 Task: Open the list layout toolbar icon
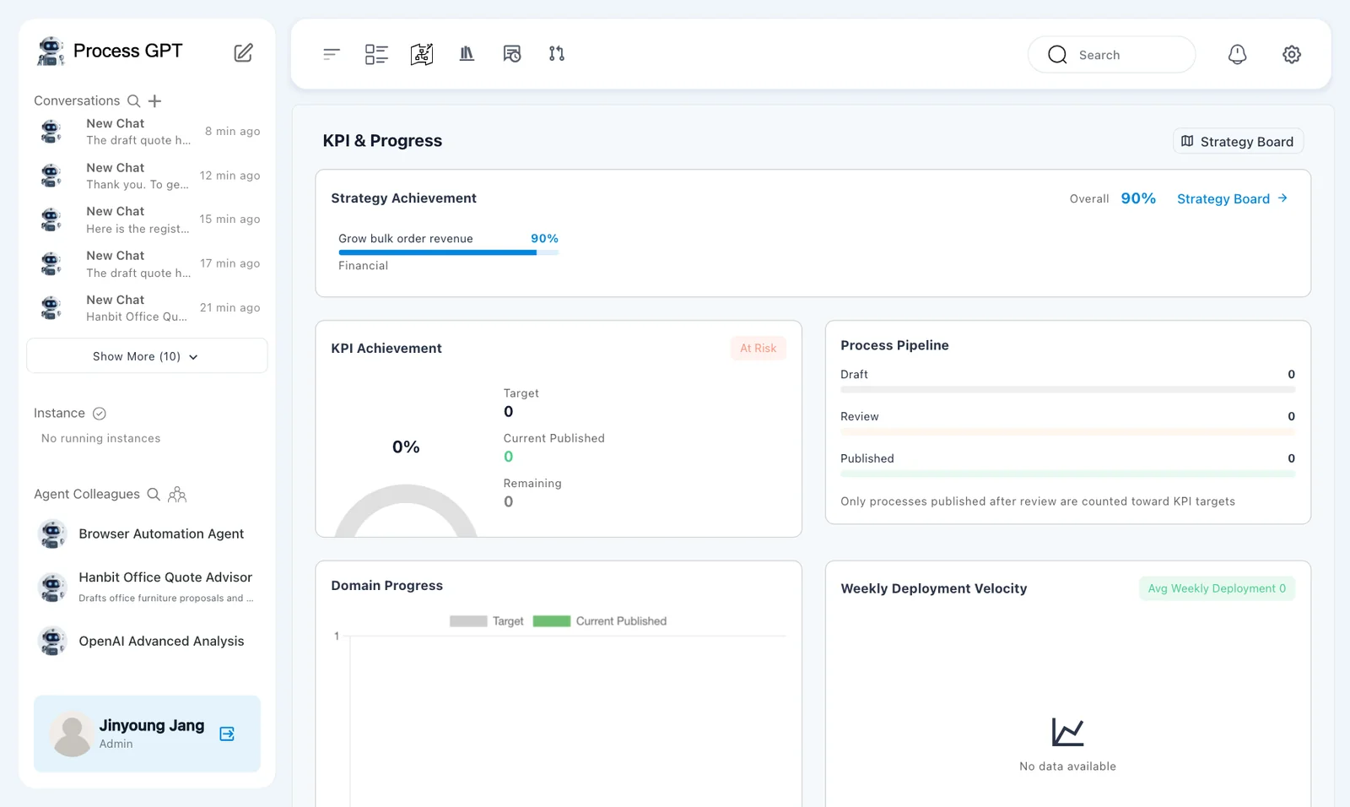click(x=376, y=54)
